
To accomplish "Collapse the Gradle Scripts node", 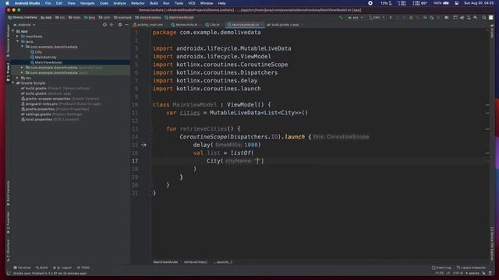I will pyautogui.click(x=13, y=83).
